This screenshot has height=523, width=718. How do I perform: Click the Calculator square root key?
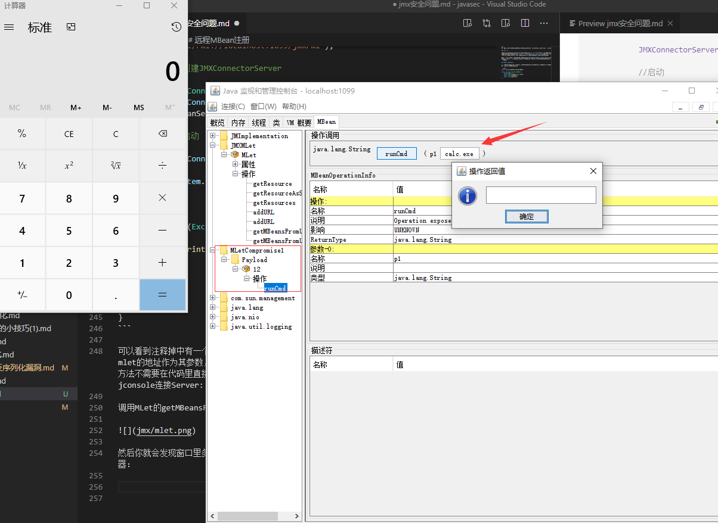[x=116, y=166]
